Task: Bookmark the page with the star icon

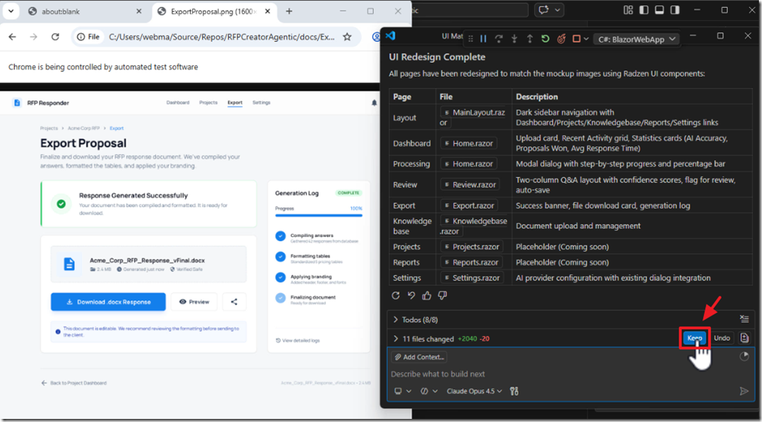Action: 347,36
